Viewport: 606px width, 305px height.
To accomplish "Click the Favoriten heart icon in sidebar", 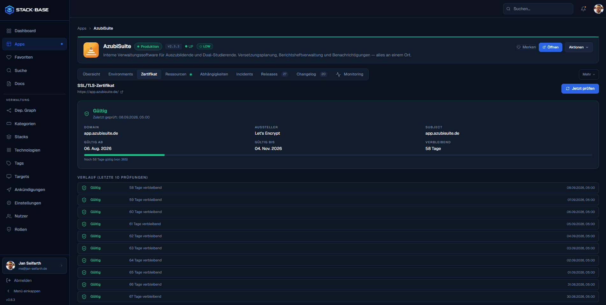I will (9, 57).
